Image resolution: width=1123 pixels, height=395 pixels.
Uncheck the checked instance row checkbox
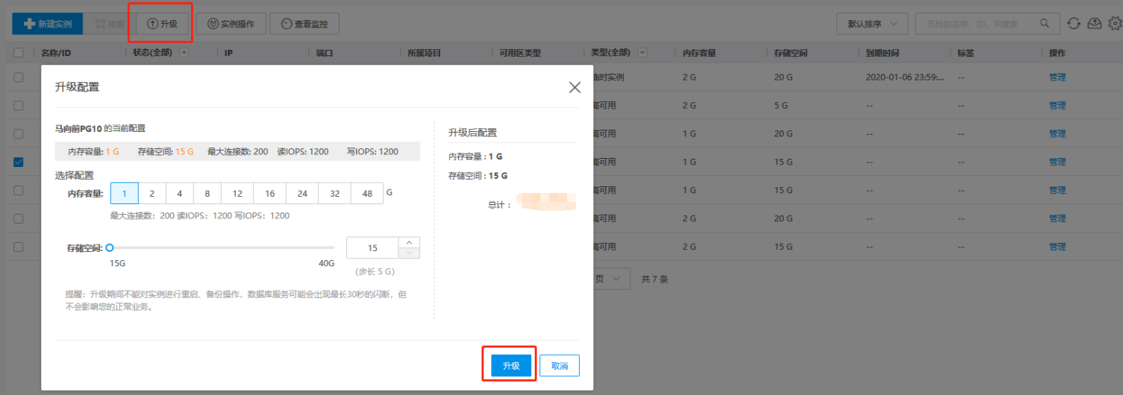point(19,162)
